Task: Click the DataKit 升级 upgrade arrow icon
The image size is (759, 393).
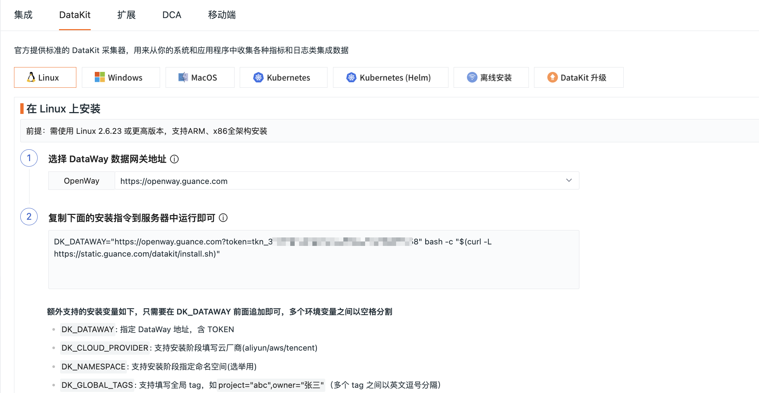Action: pyautogui.click(x=552, y=77)
